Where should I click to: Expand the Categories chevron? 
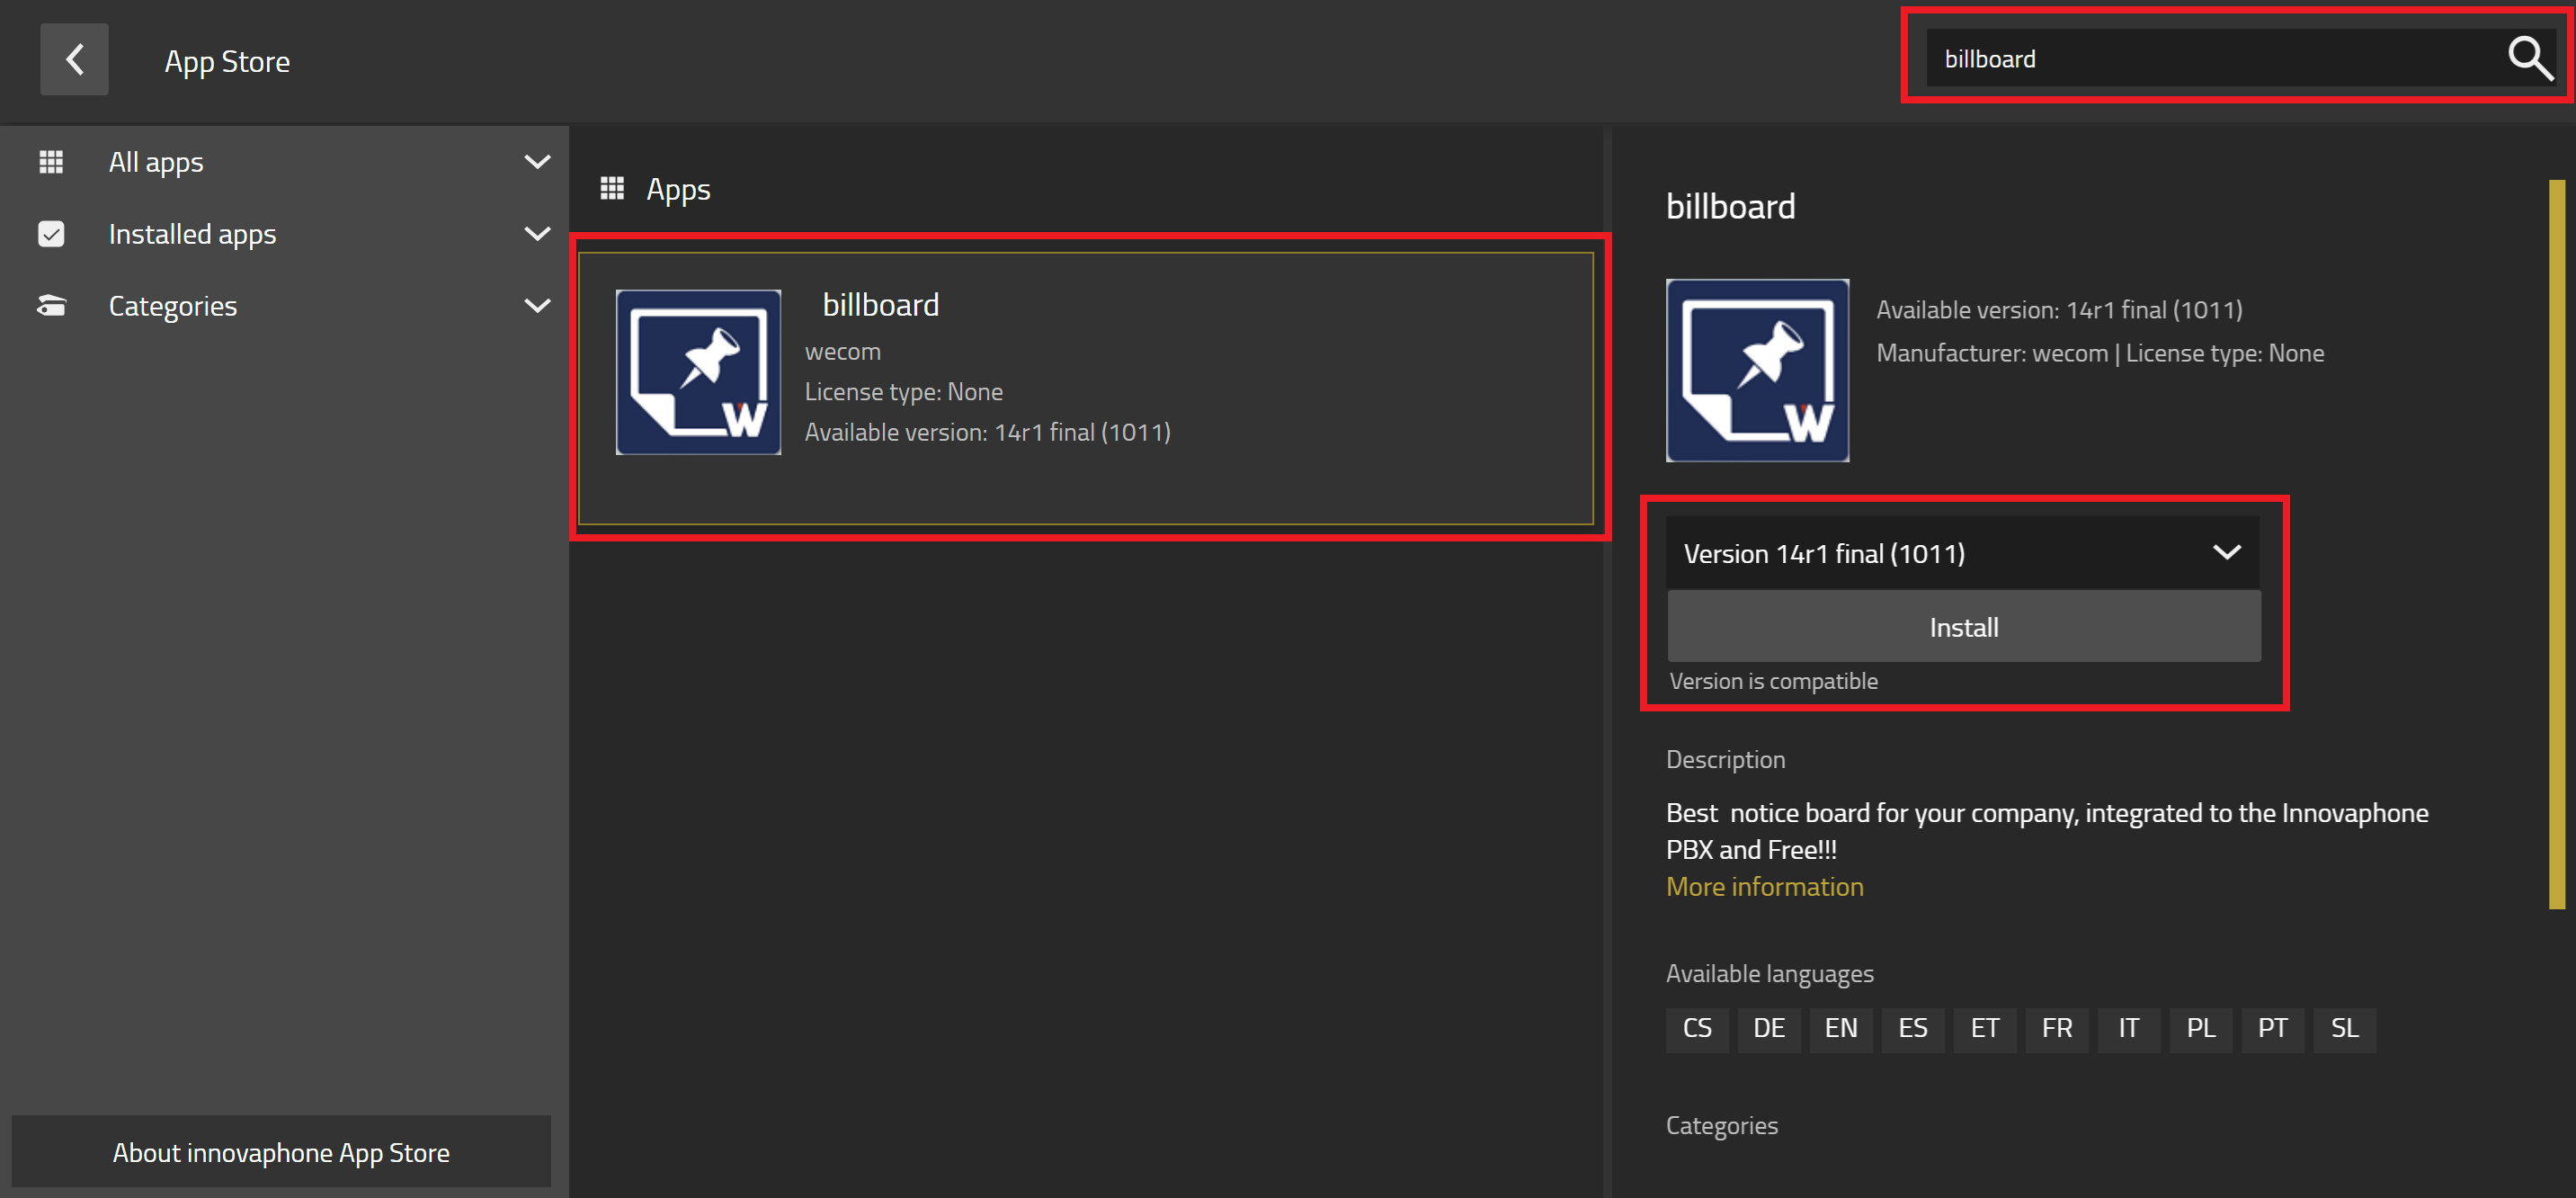[x=537, y=306]
